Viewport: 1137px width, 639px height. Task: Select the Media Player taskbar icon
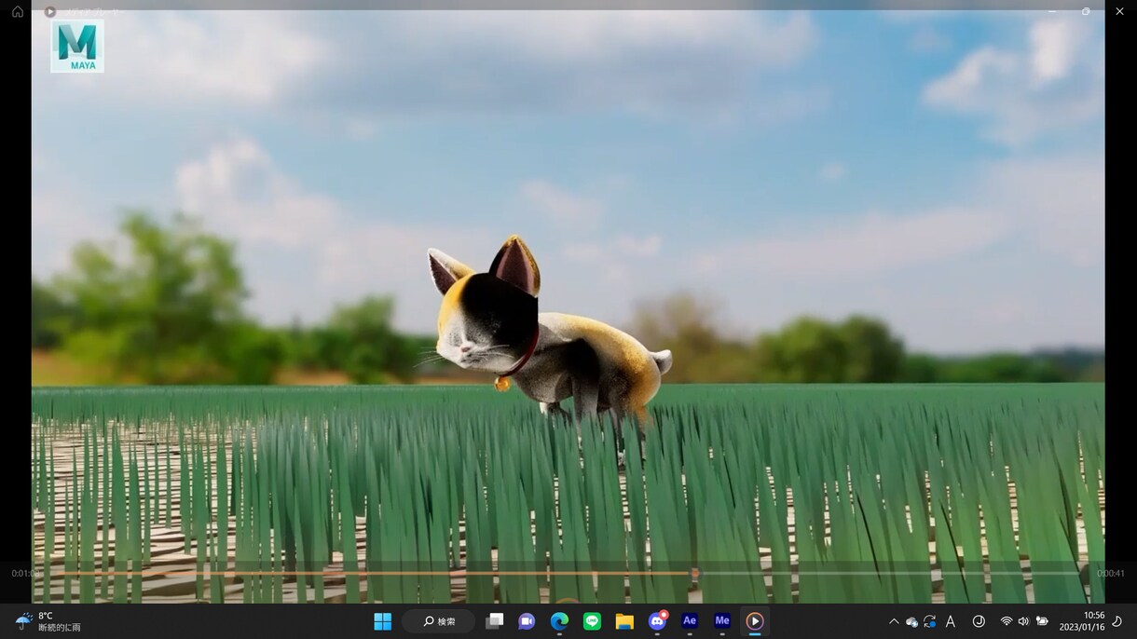point(755,621)
